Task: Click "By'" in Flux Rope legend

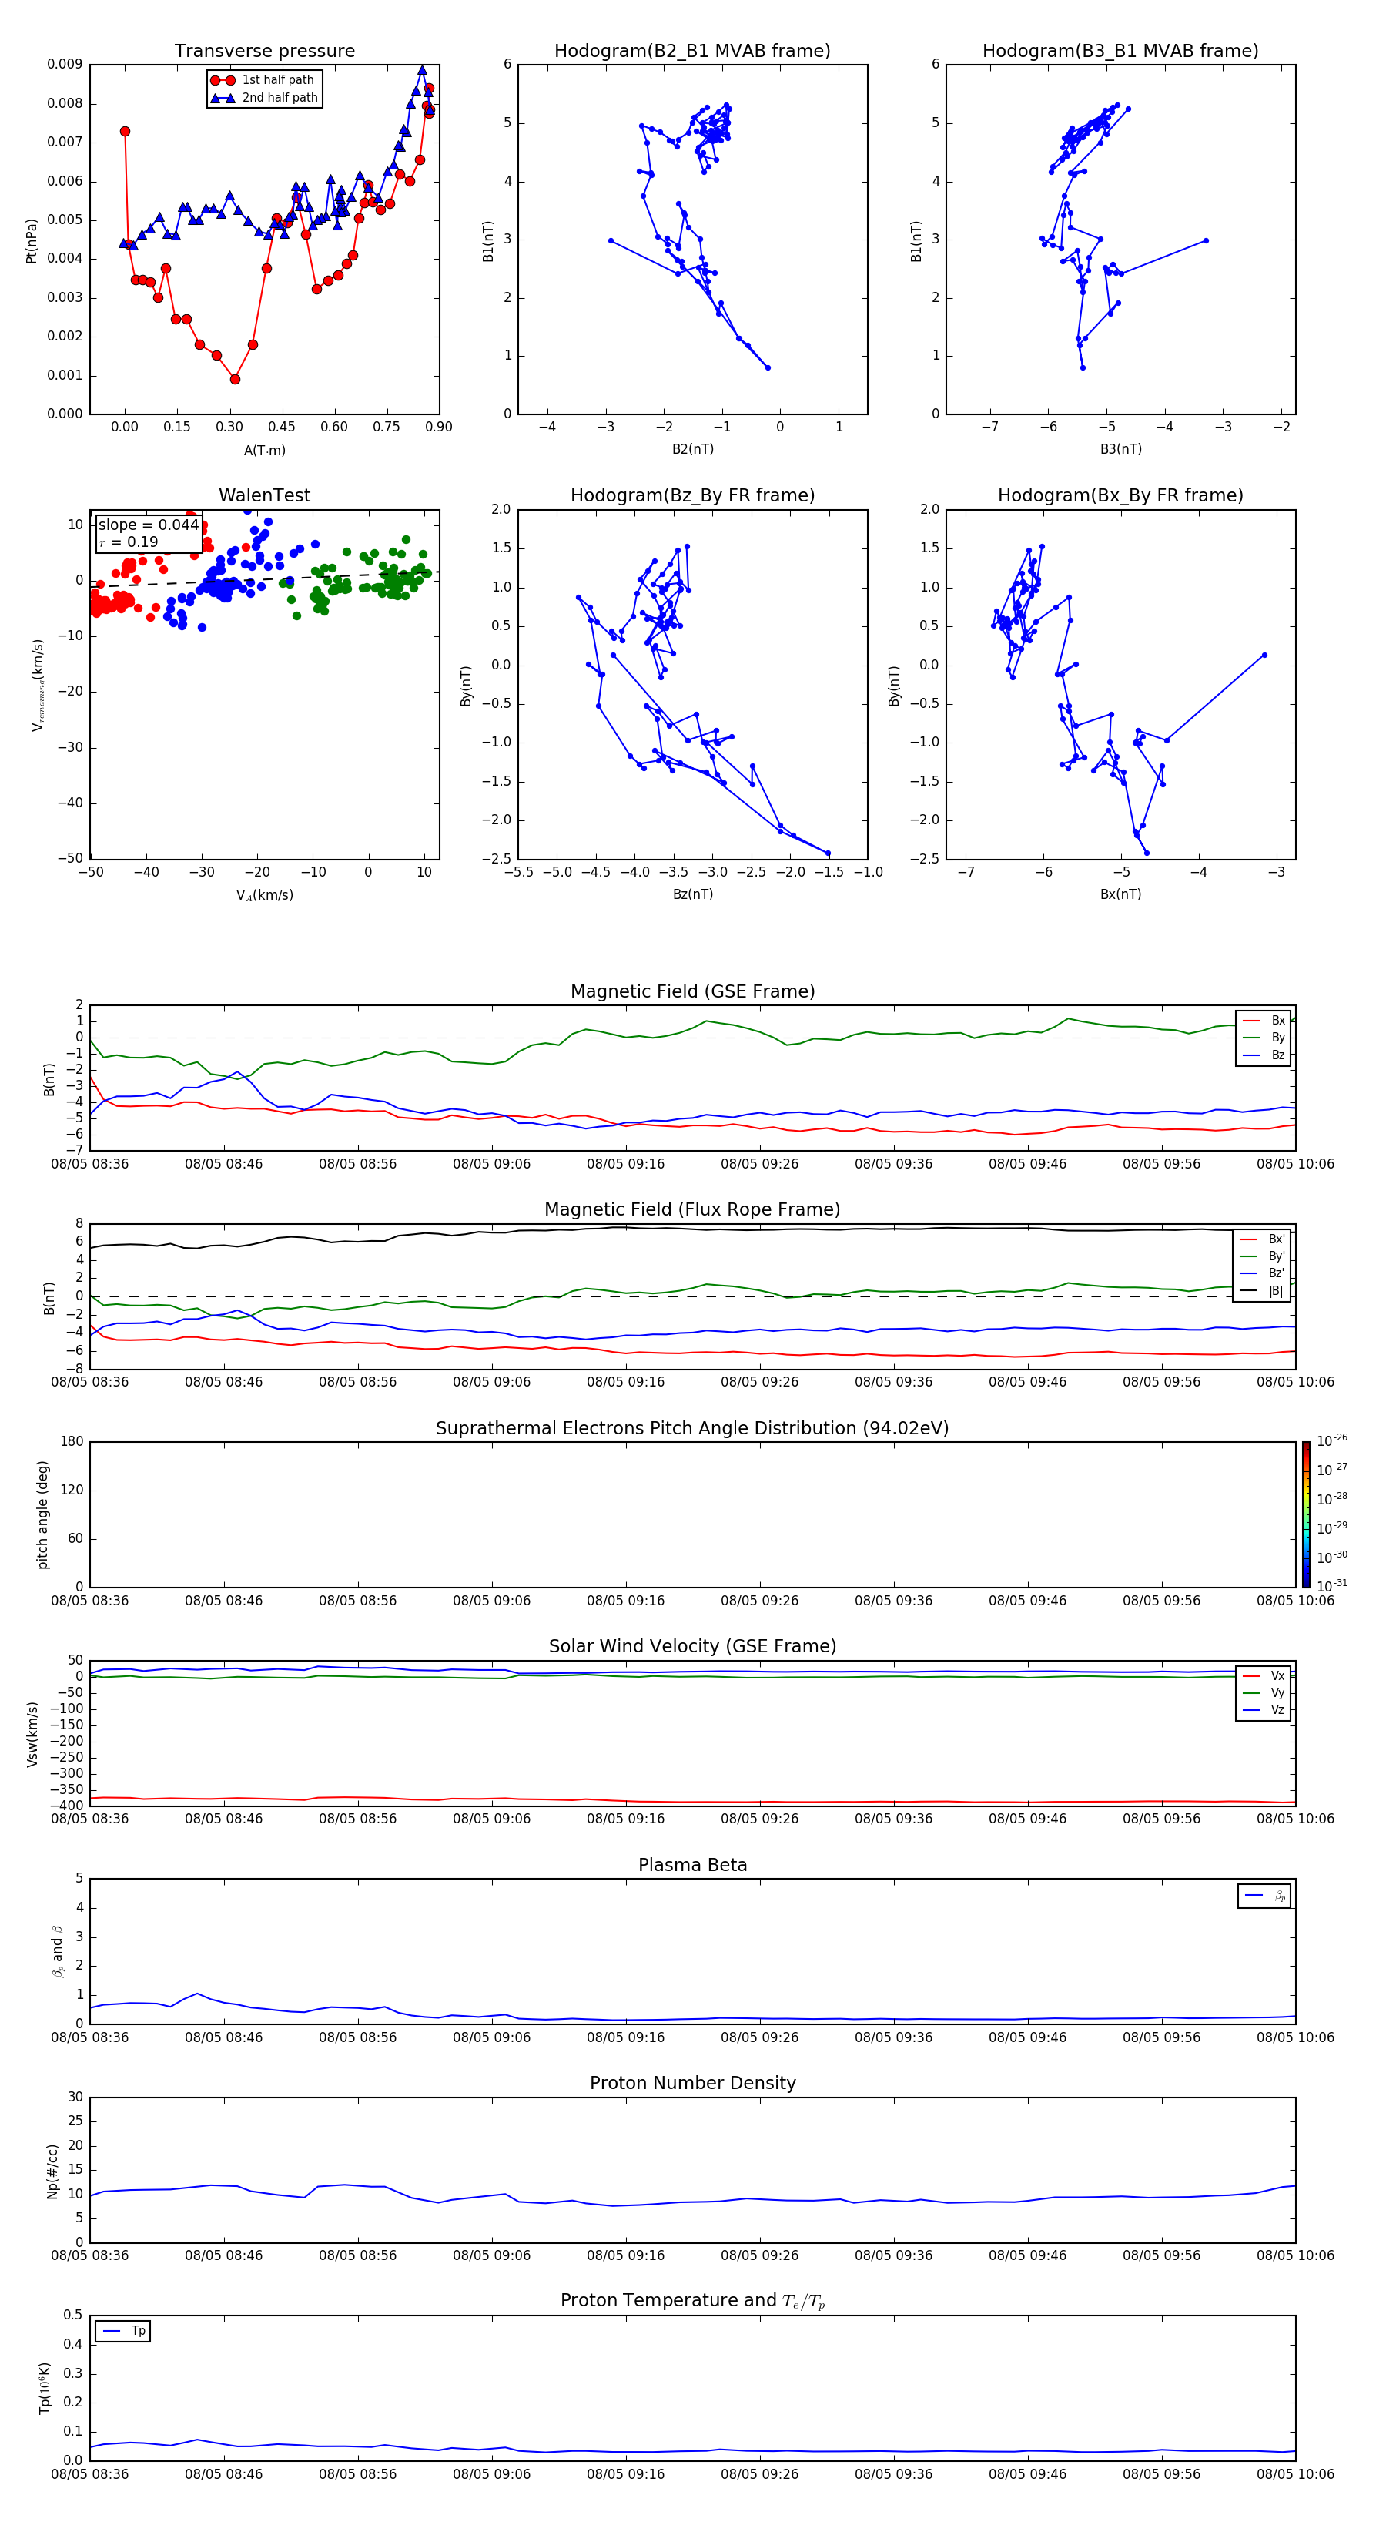Action: 1277,1256
